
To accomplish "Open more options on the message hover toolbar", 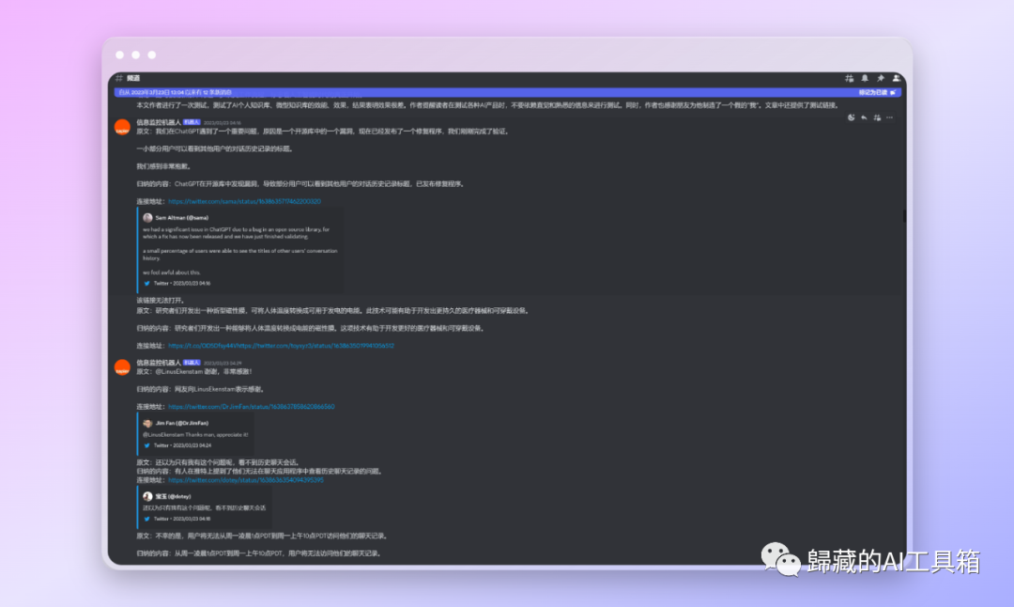I will (890, 117).
